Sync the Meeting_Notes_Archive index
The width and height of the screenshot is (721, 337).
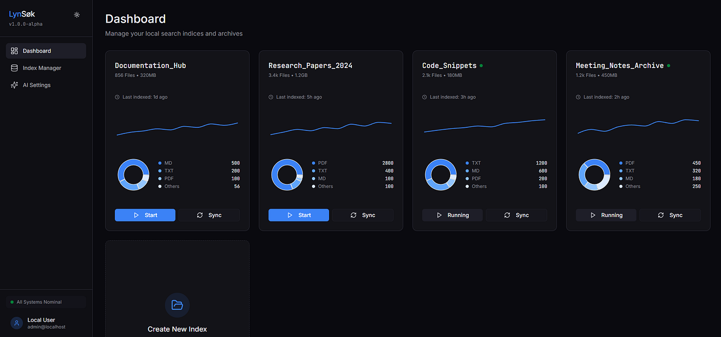[x=670, y=215]
